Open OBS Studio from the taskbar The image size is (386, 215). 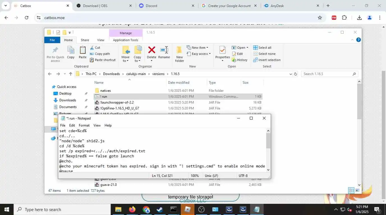(x=201, y=209)
